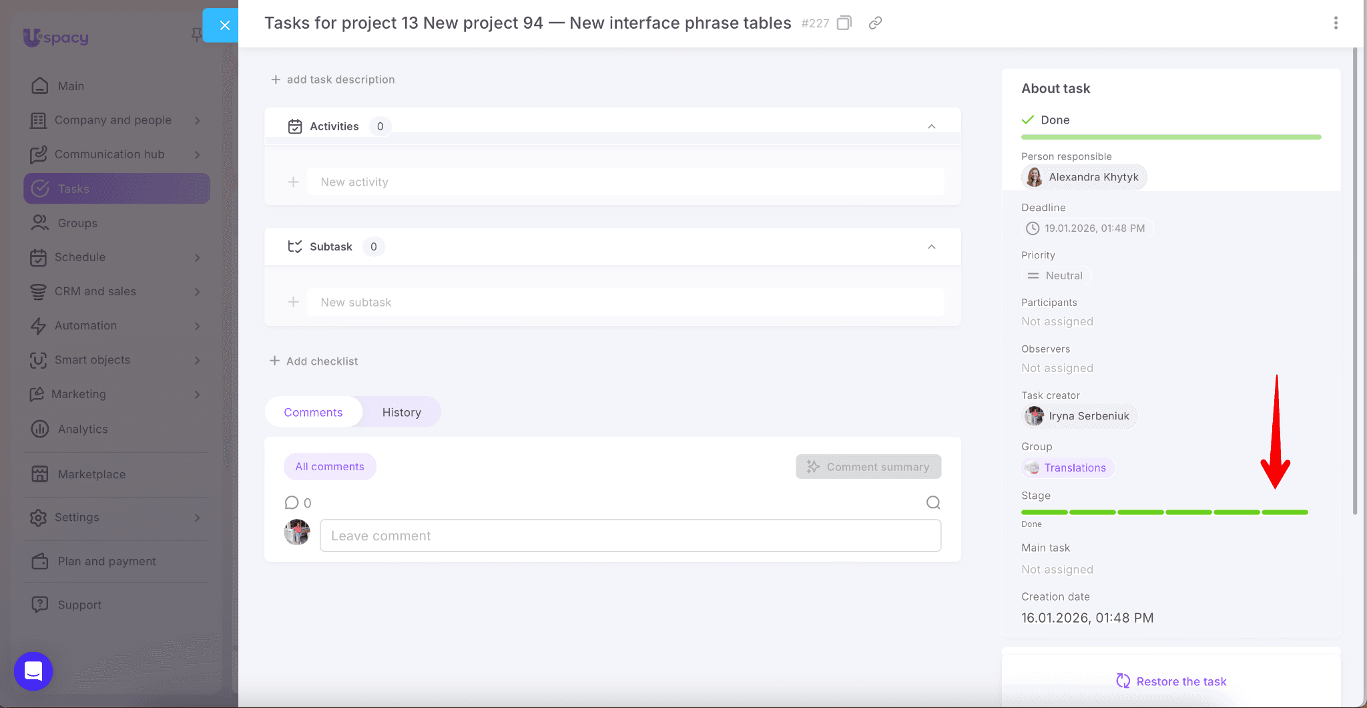This screenshot has height=708, width=1367.
Task: Click the search comments magnifier icon
Action: click(x=933, y=503)
